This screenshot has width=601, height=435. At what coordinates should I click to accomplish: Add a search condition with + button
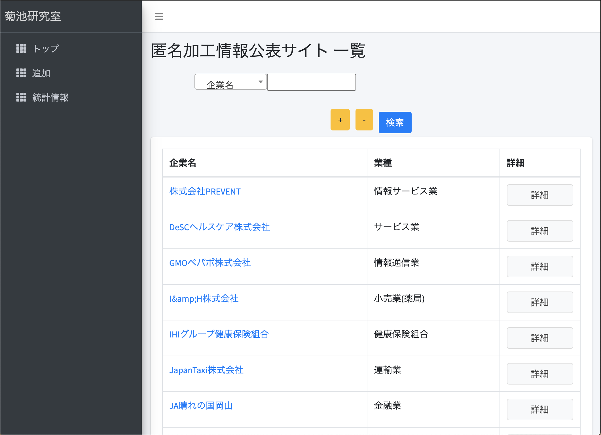[x=340, y=120]
